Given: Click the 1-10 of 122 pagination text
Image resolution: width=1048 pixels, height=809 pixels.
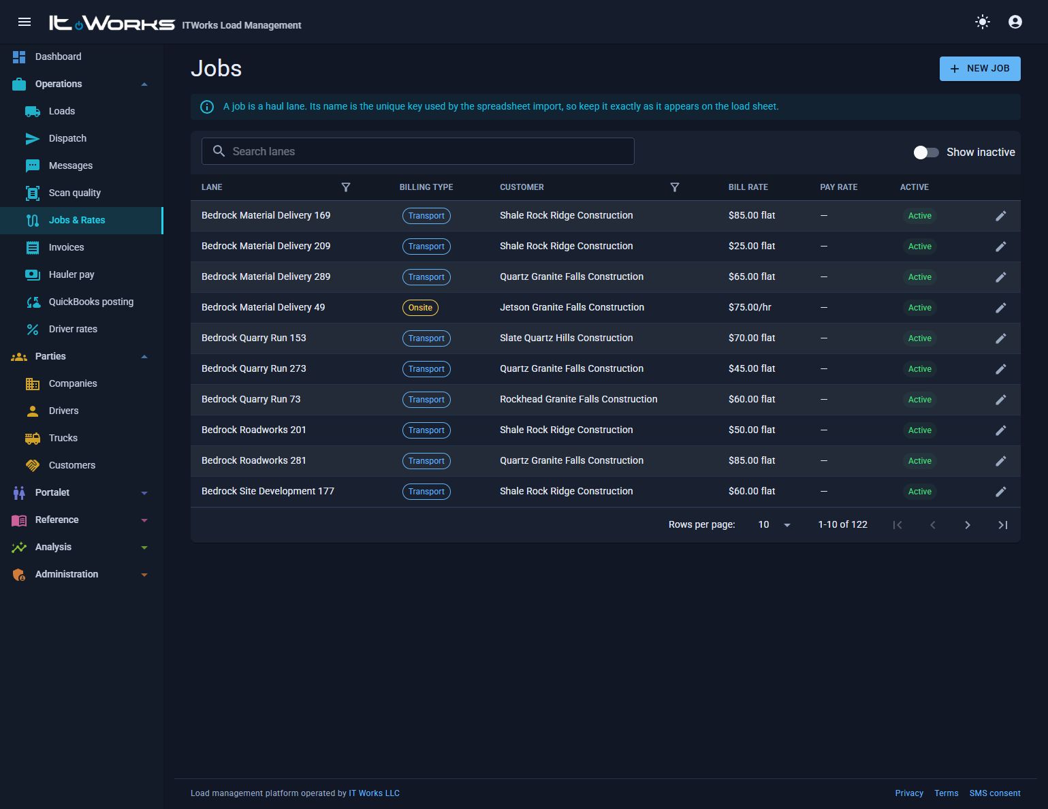Looking at the screenshot, I should (x=842, y=525).
